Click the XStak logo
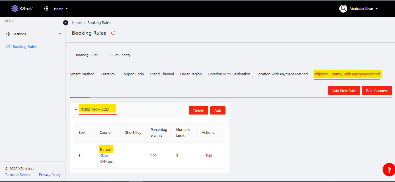Image resolution: width=395 pixels, height=182 pixels. (x=22, y=8)
